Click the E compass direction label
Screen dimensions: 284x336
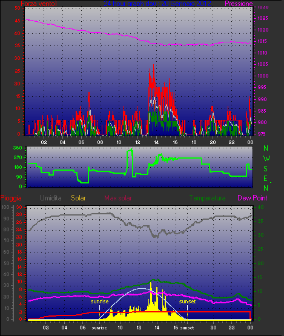pos(266,179)
